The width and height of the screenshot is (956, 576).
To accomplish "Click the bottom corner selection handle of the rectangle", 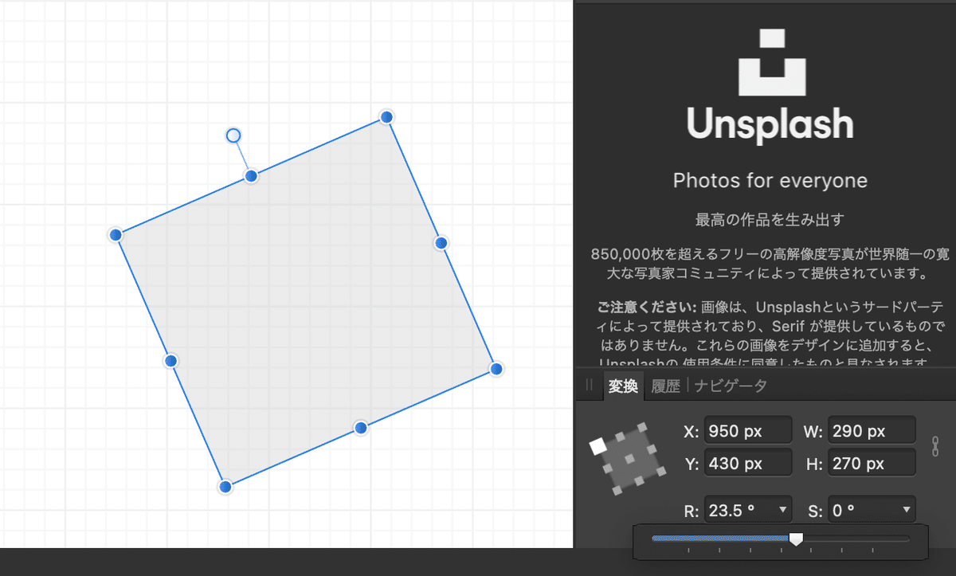I will point(225,486).
